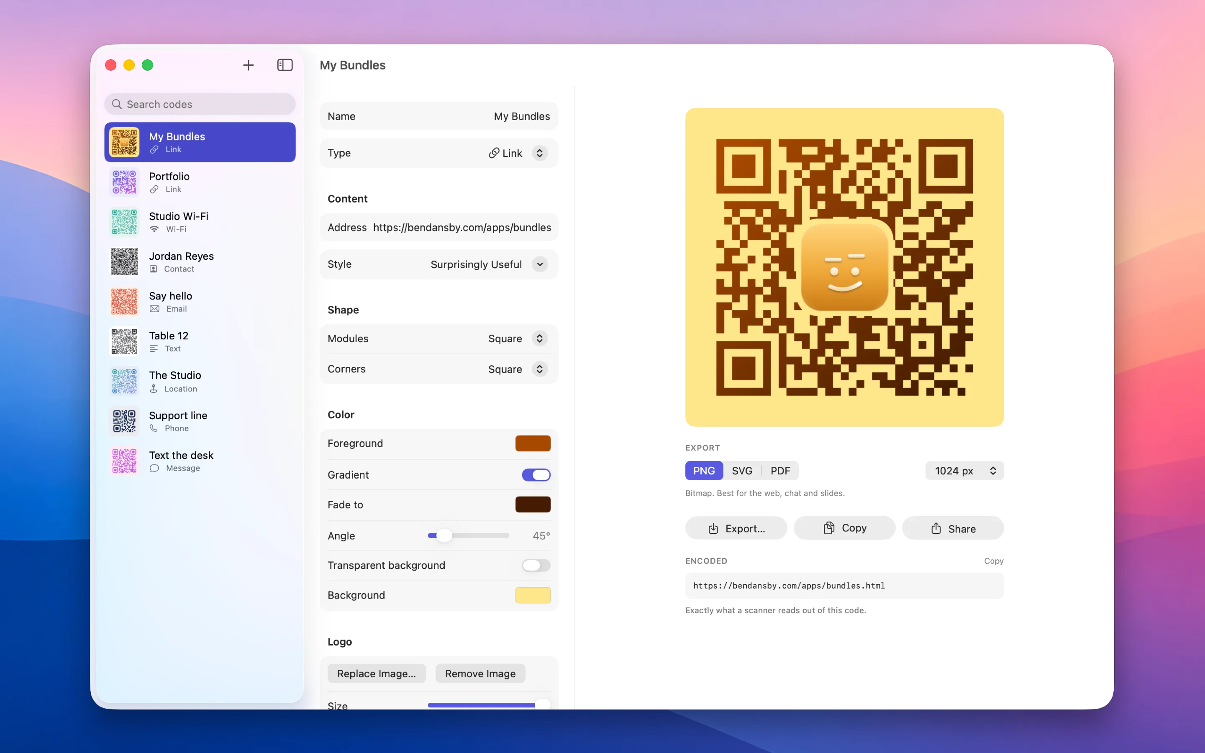Open the Fade to color swatch
Image resolution: width=1205 pixels, height=753 pixels.
[533, 505]
